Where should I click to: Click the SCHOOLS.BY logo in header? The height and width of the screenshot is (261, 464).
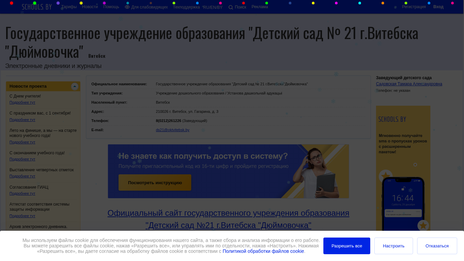(x=37, y=7)
